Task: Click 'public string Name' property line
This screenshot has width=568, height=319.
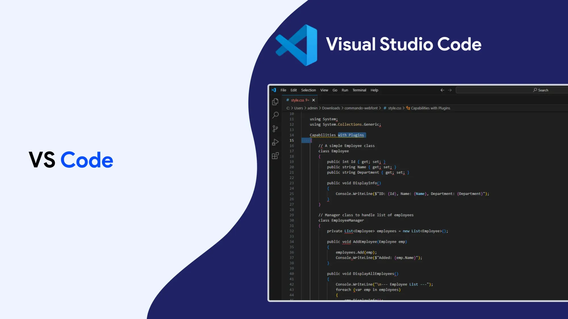Action: [362, 167]
